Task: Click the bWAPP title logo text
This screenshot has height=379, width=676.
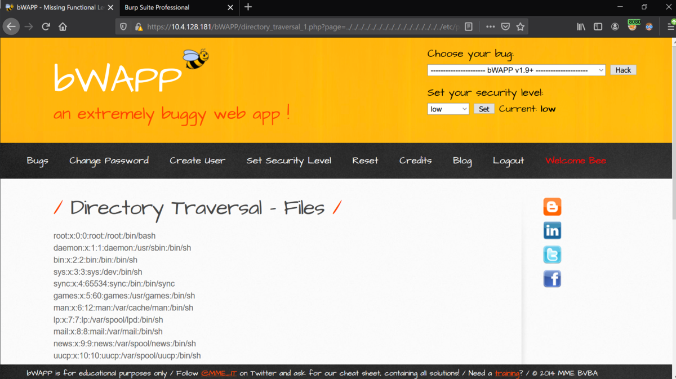Action: click(117, 77)
